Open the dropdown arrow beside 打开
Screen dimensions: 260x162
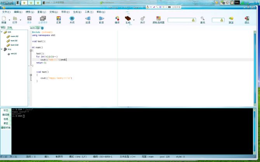click(21, 20)
